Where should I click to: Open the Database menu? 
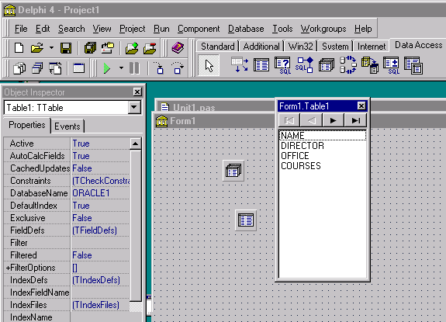click(x=246, y=29)
